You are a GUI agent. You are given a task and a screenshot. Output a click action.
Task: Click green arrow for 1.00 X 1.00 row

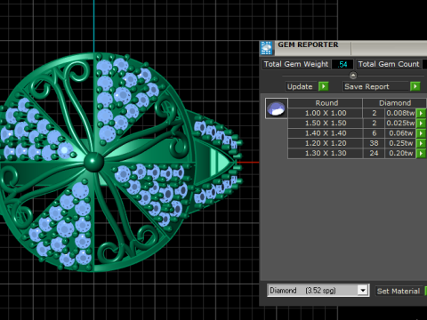click(x=421, y=113)
